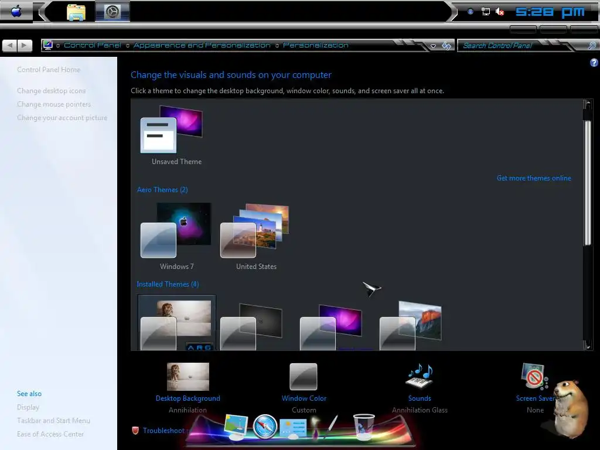Open Display under See also
Image resolution: width=600 pixels, height=450 pixels.
click(28, 407)
